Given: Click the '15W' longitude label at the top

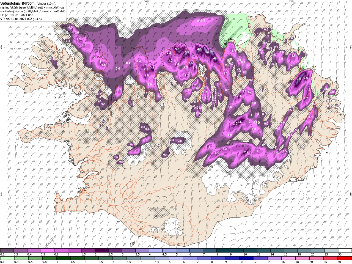Looking at the screenshot, I should 291,1.
